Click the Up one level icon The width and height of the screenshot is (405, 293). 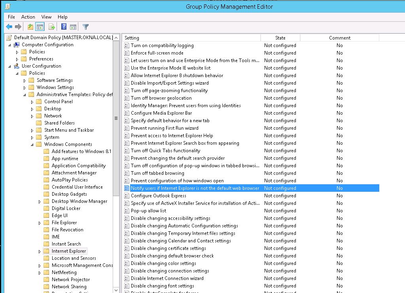pos(30,26)
